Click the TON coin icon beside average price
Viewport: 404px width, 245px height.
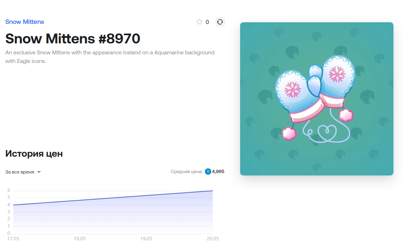pyautogui.click(x=208, y=172)
